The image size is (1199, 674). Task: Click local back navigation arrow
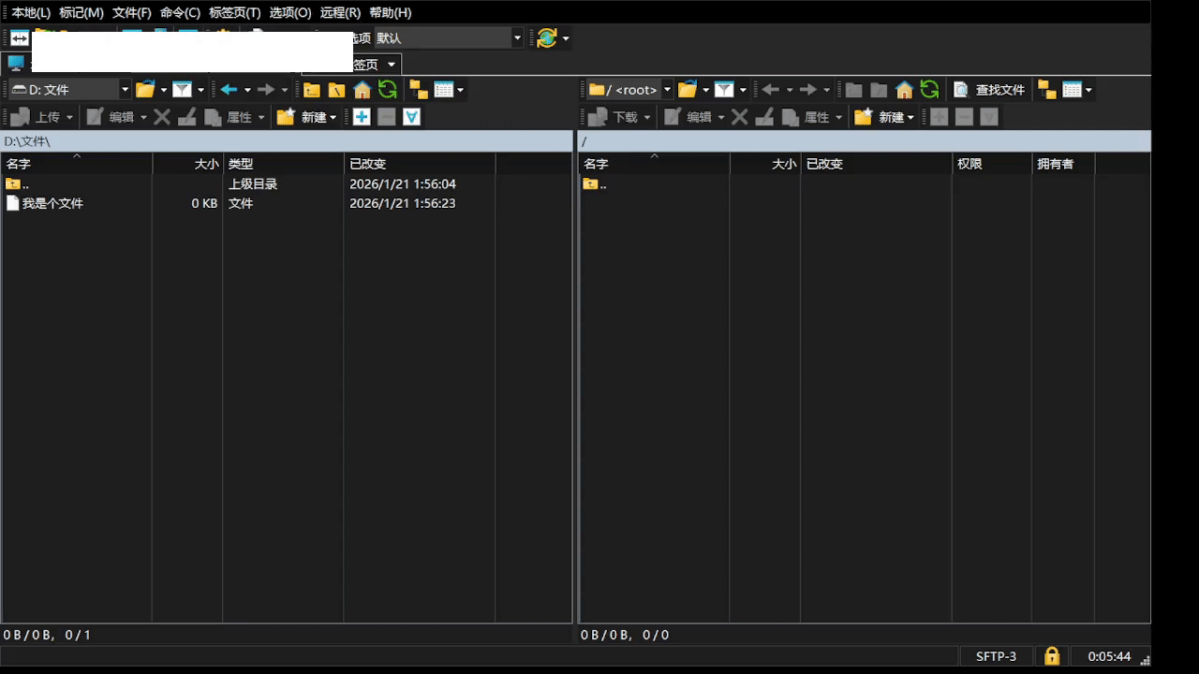[229, 90]
